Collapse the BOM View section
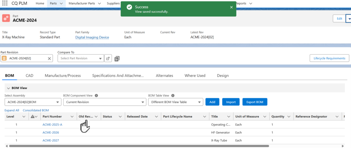 tap(8, 88)
